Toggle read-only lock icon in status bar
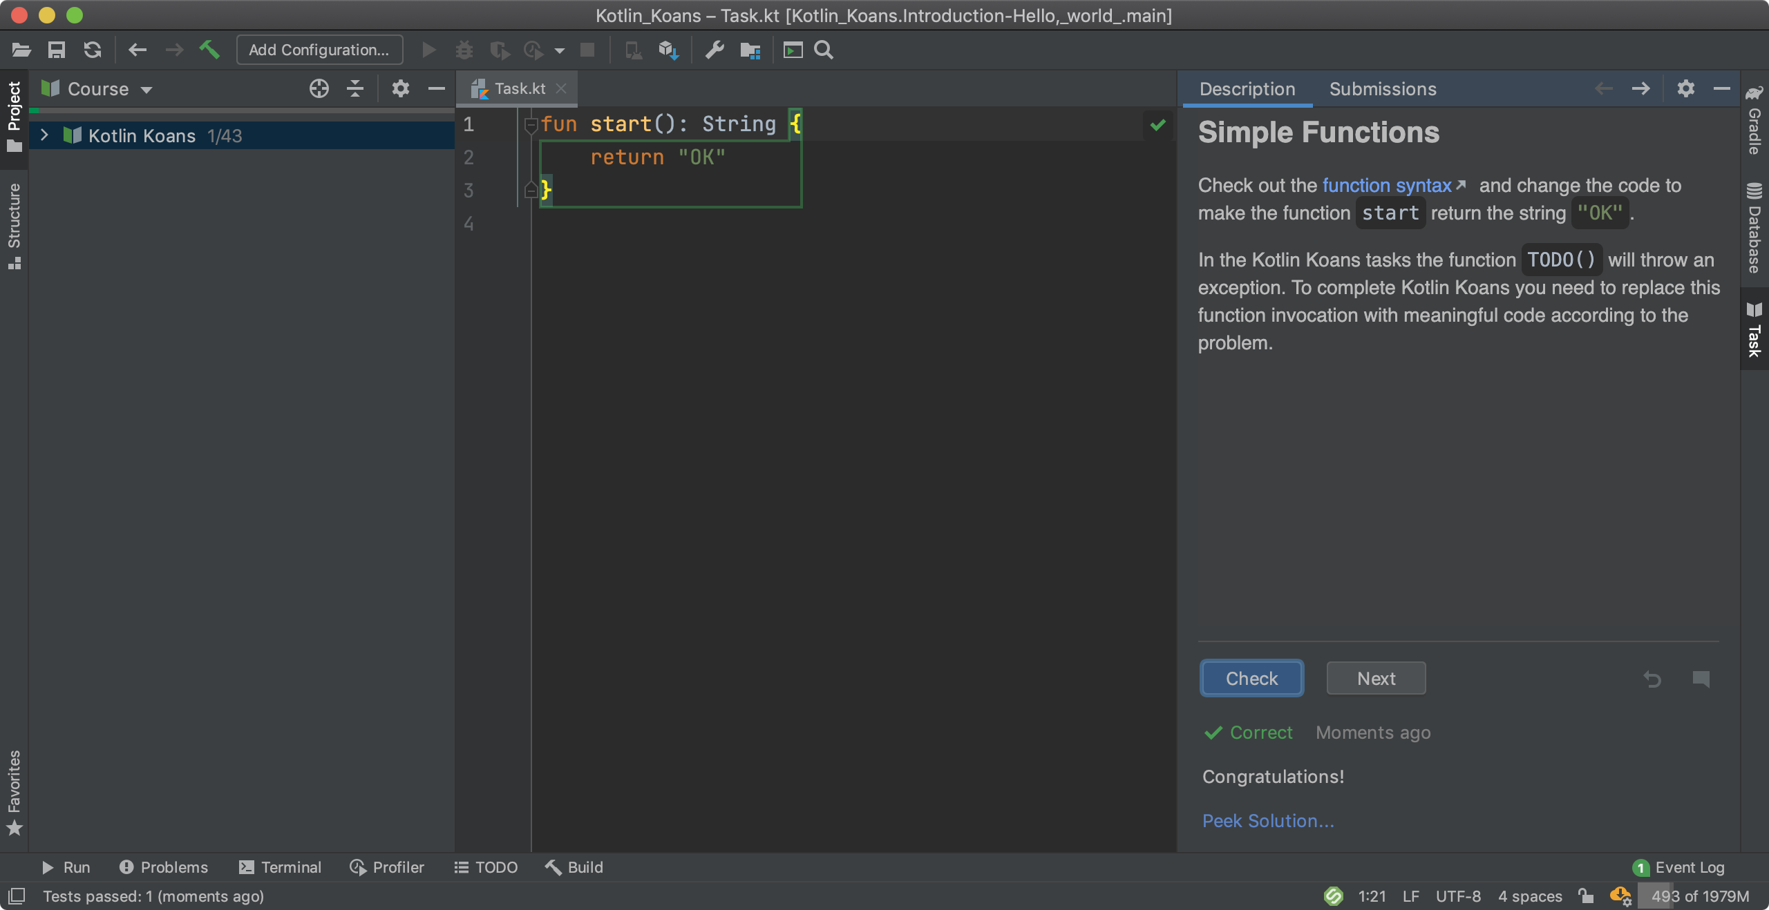Screen dimensions: 1769x910 [x=1586, y=896]
